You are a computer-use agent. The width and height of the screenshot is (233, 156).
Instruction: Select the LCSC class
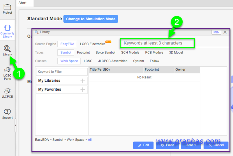pyautogui.click(x=88, y=61)
